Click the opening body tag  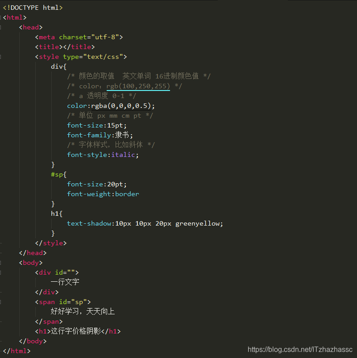pos(31,263)
